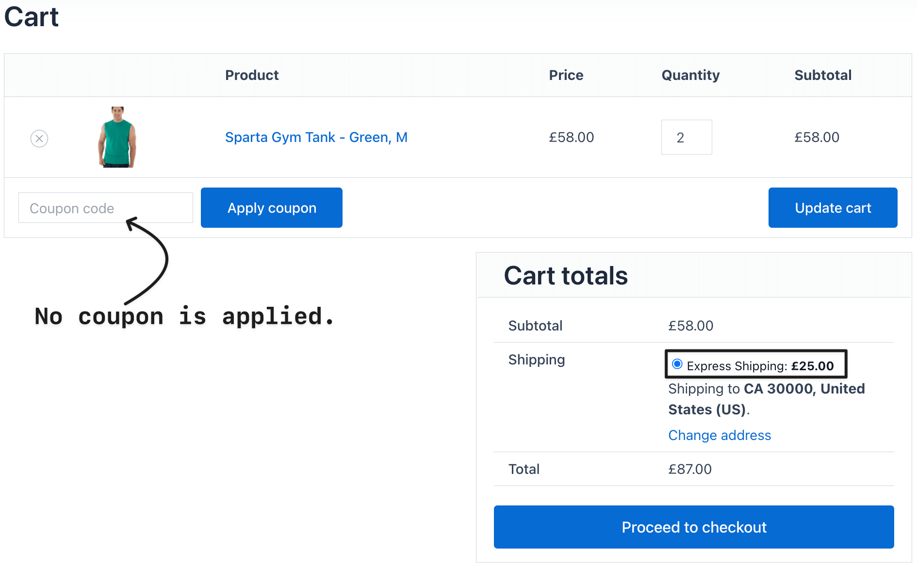Click the Cart totals heading
Screen dimensions: 917x566
566,276
